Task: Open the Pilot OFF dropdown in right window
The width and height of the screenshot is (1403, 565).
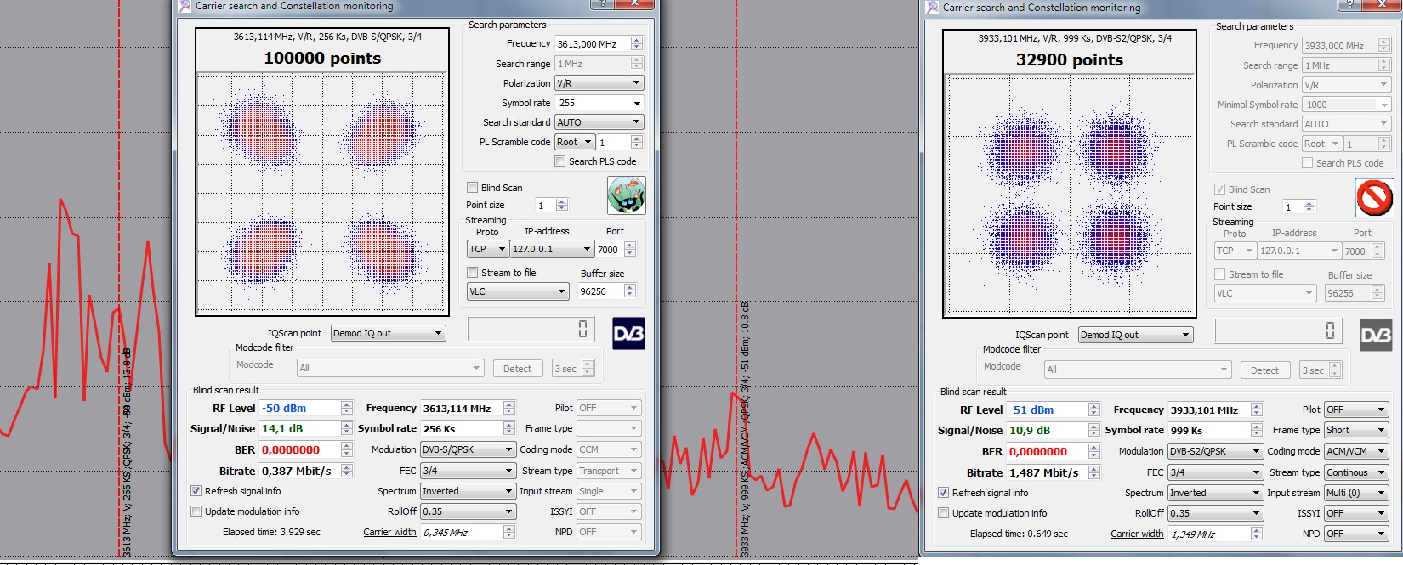Action: coord(1356,410)
